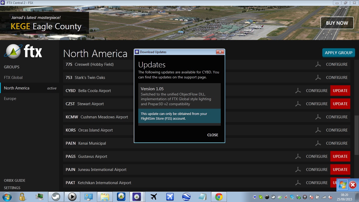
Task: Click CONFIGURE for KCMW Cushman Meadows
Action: click(x=337, y=117)
